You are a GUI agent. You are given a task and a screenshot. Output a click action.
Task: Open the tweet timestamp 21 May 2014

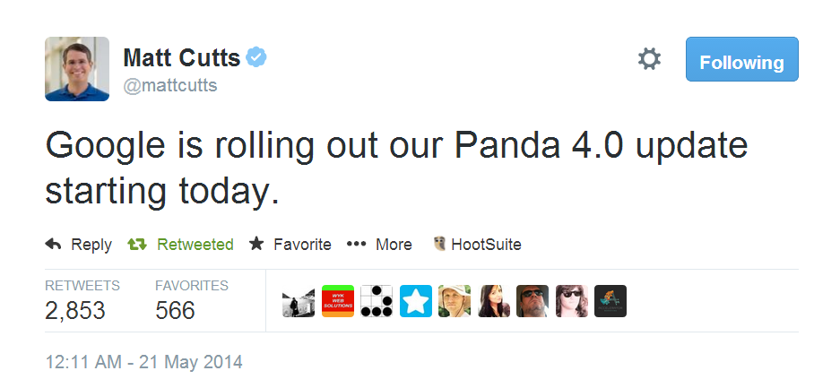coord(143,363)
